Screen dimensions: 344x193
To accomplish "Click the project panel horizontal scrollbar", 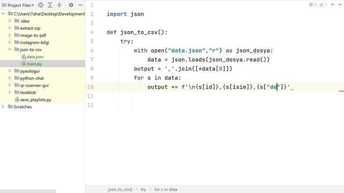I will click(x=28, y=191).
